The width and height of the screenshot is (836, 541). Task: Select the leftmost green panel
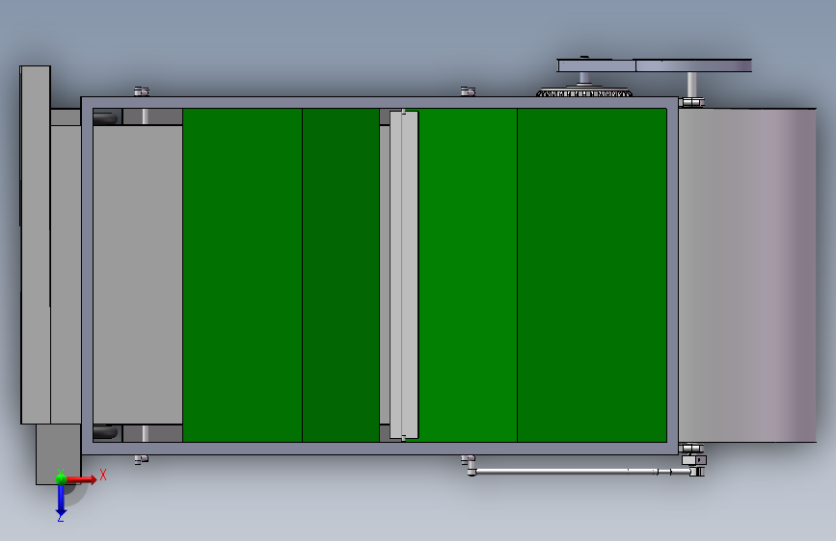pos(243,274)
